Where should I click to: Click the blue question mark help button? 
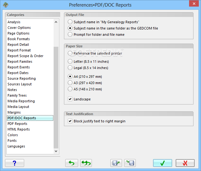coord(14,163)
